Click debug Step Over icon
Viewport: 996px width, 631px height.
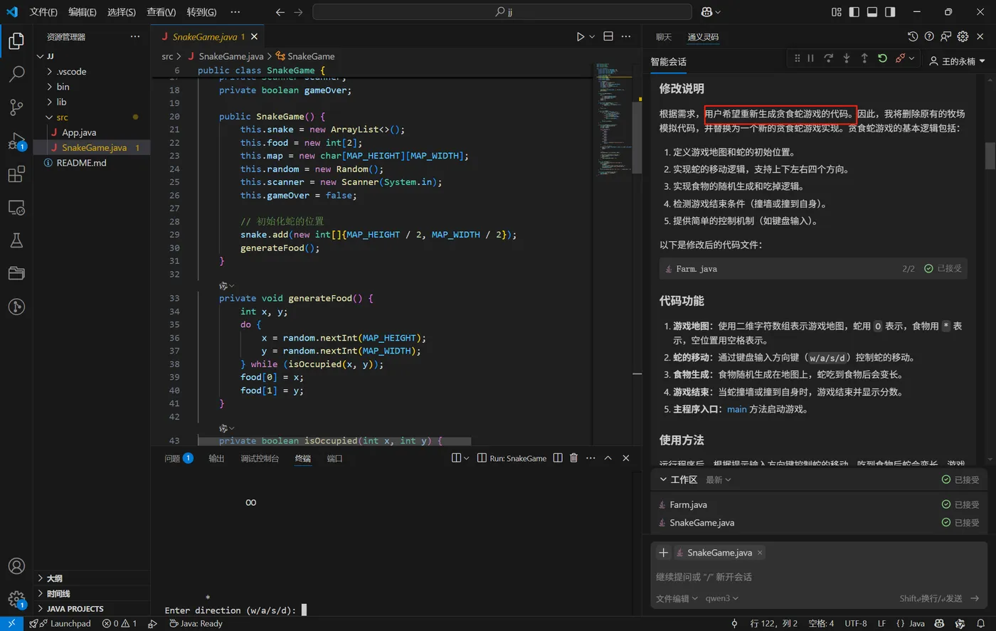(x=828, y=58)
